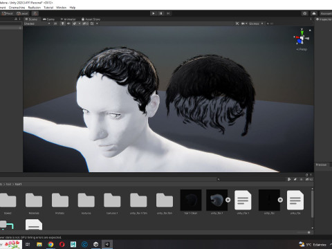Image resolution: width=332 pixels, height=249 pixels.
Task: Toggle hidden packages visibility icon in Project
Action: click(309, 179)
